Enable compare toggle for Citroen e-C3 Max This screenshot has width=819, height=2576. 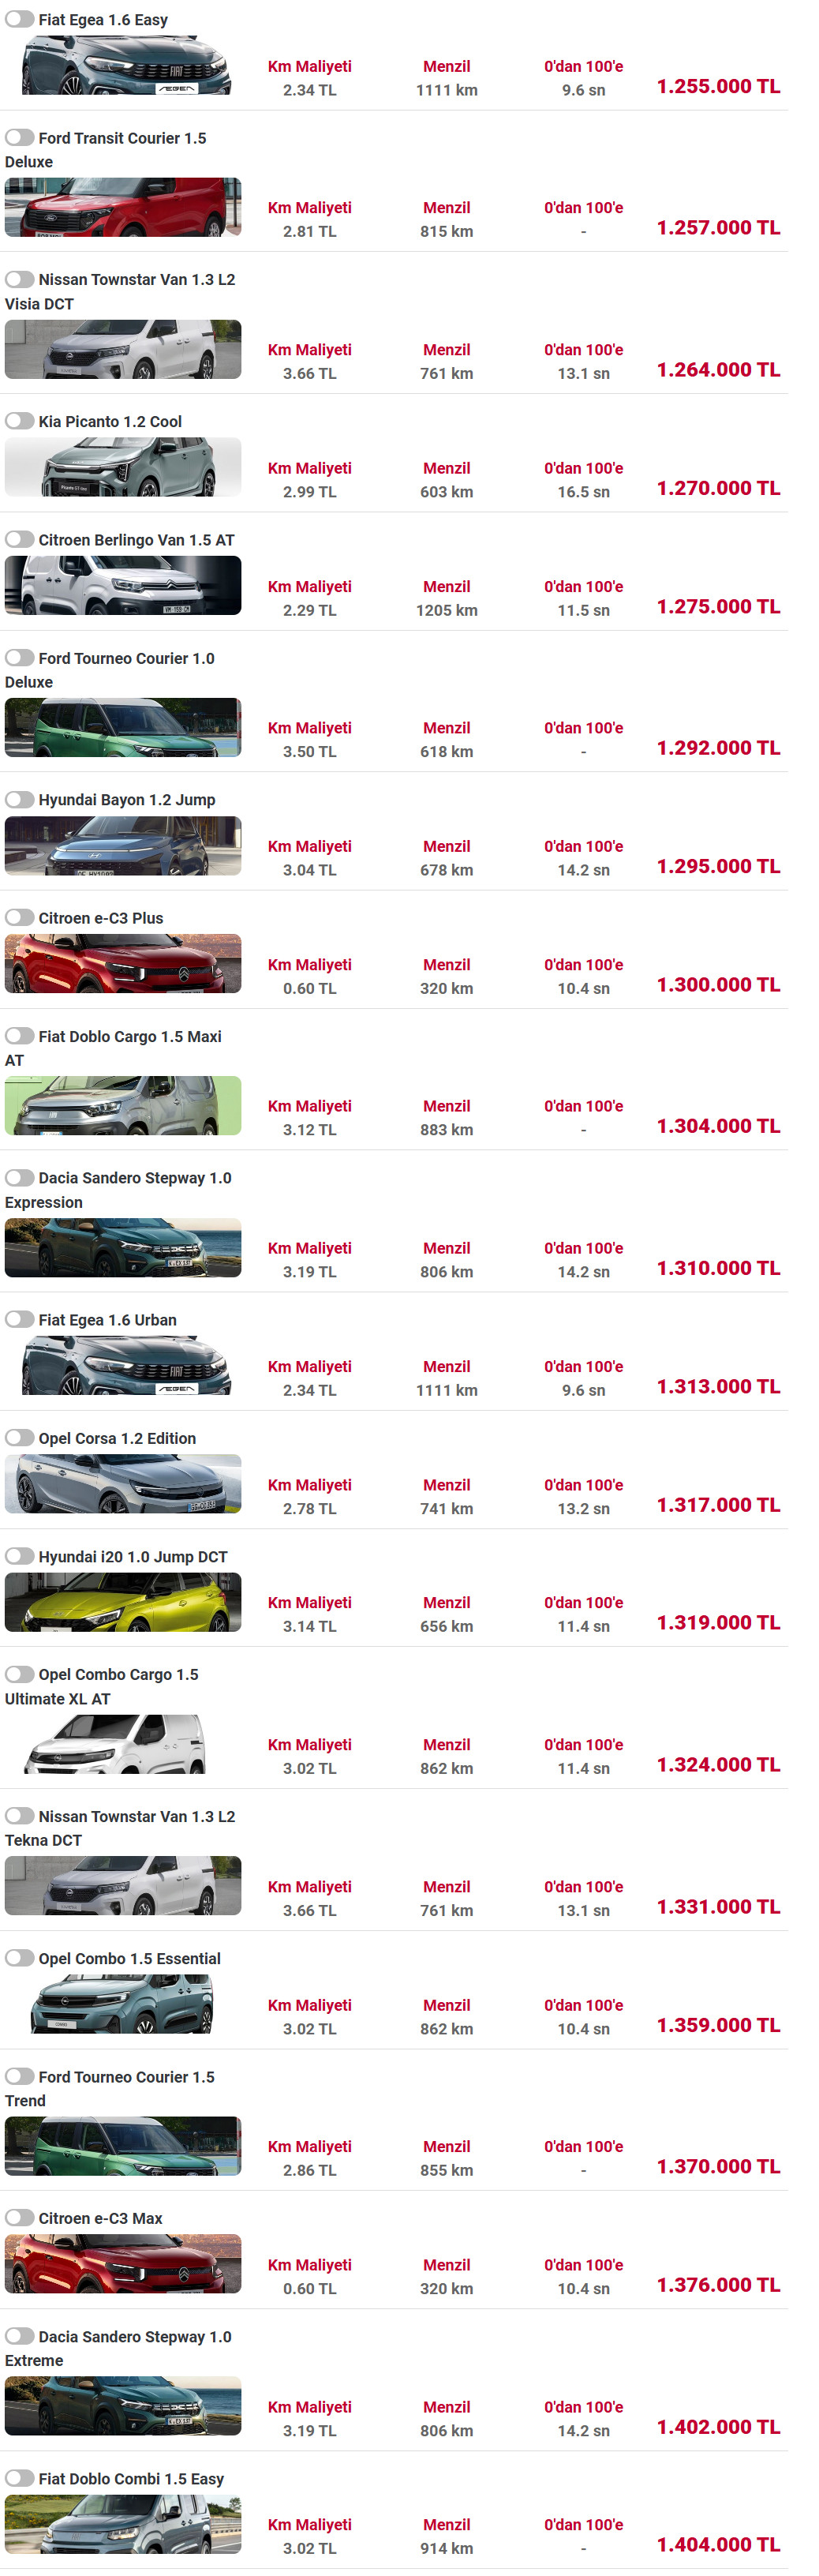point(19,2217)
